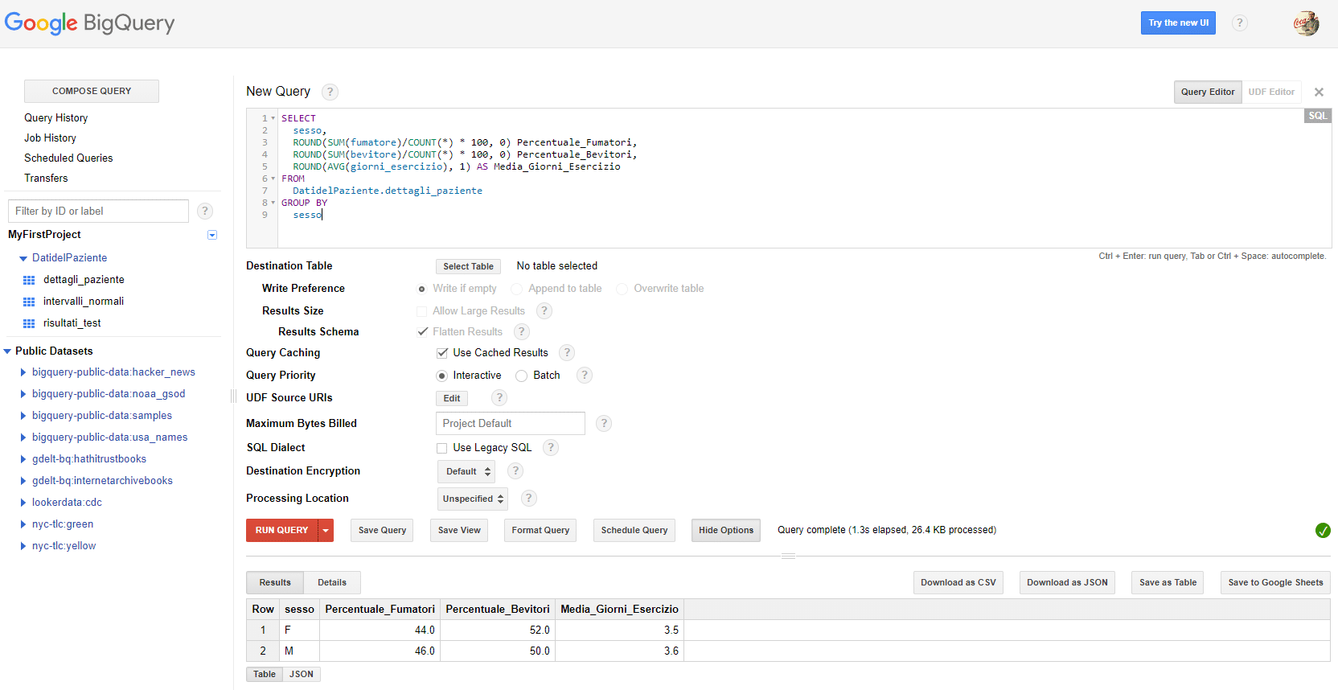Expand bigquery-public-data:usa_names dataset

23,437
